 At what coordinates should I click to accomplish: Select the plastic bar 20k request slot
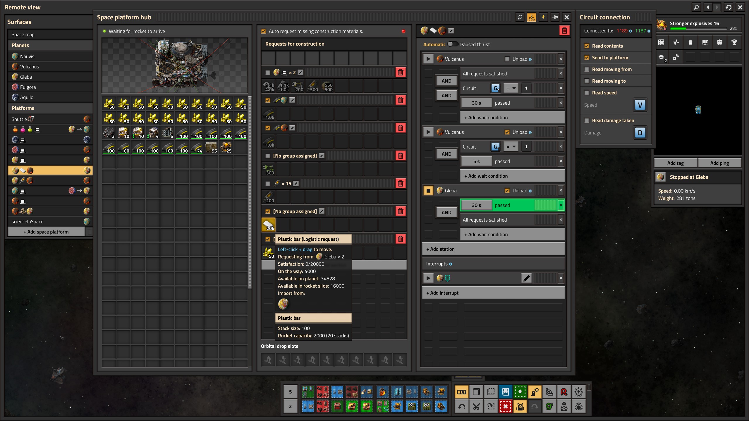coord(269,225)
